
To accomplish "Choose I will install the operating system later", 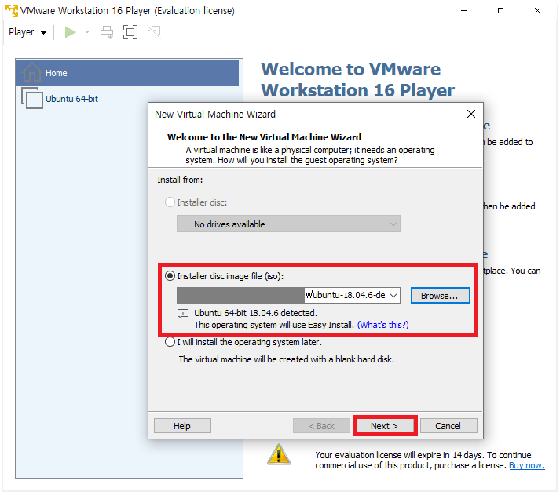I will [170, 342].
